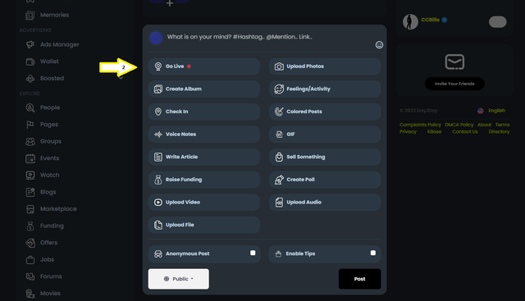Choose Colored Posts option

click(x=325, y=112)
